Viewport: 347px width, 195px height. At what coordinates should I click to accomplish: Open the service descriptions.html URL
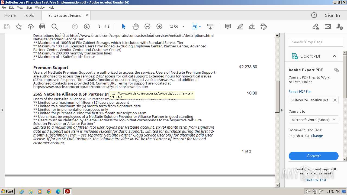(142, 35)
